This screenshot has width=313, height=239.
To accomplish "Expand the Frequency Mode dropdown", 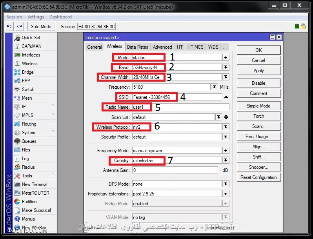I will [x=226, y=150].
